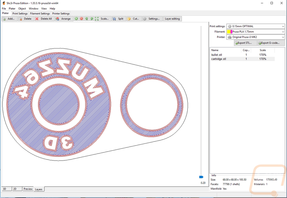Viewport: 287px width, 198px height.
Task: Click the Scale column header
Action: (x=263, y=50)
